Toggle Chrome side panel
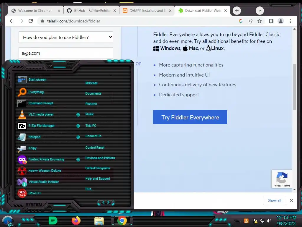The height and width of the screenshot is (227, 302). (271, 21)
